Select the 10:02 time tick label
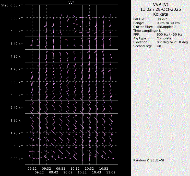 (x=68, y=173)
